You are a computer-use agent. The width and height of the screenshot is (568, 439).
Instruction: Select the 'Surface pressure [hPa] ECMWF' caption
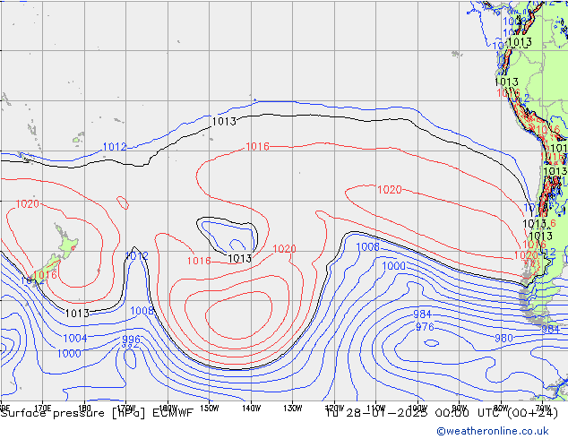97,413
